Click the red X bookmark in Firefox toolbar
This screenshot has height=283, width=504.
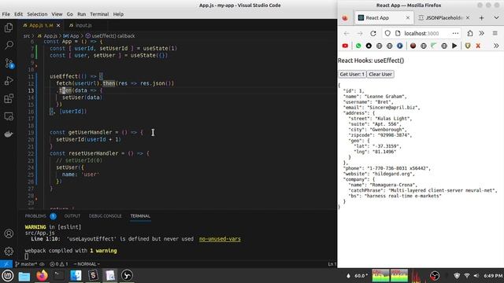[478, 46]
